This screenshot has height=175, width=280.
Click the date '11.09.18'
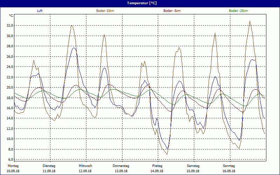tap(49, 171)
